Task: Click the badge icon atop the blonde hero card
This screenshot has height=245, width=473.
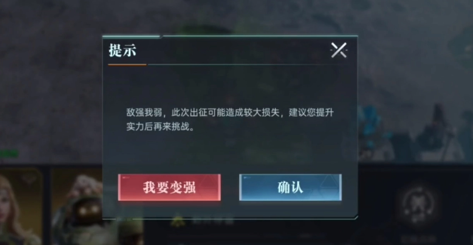Action: coord(28,178)
